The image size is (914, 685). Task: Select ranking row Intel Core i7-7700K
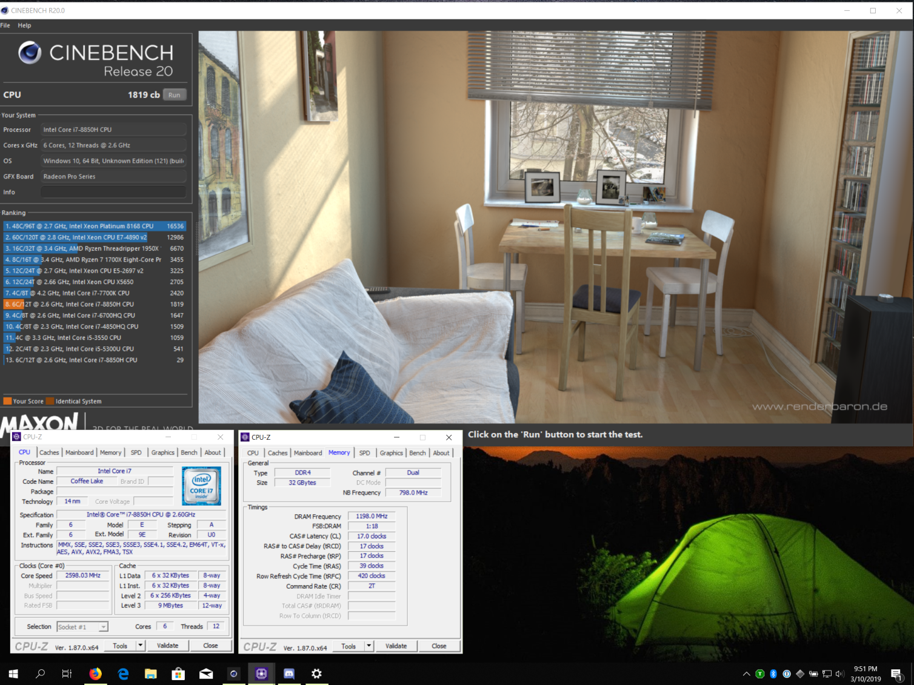(x=95, y=293)
